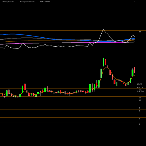Click the 'Weekly Charts' title text
The width and height of the screenshot is (146, 146).
(x=8, y=2)
